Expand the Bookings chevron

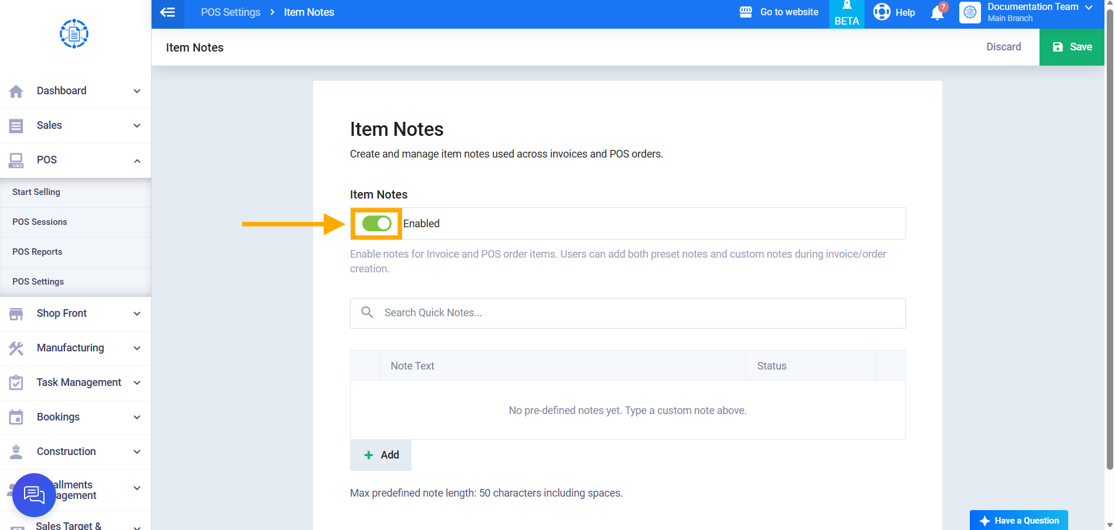click(x=137, y=418)
